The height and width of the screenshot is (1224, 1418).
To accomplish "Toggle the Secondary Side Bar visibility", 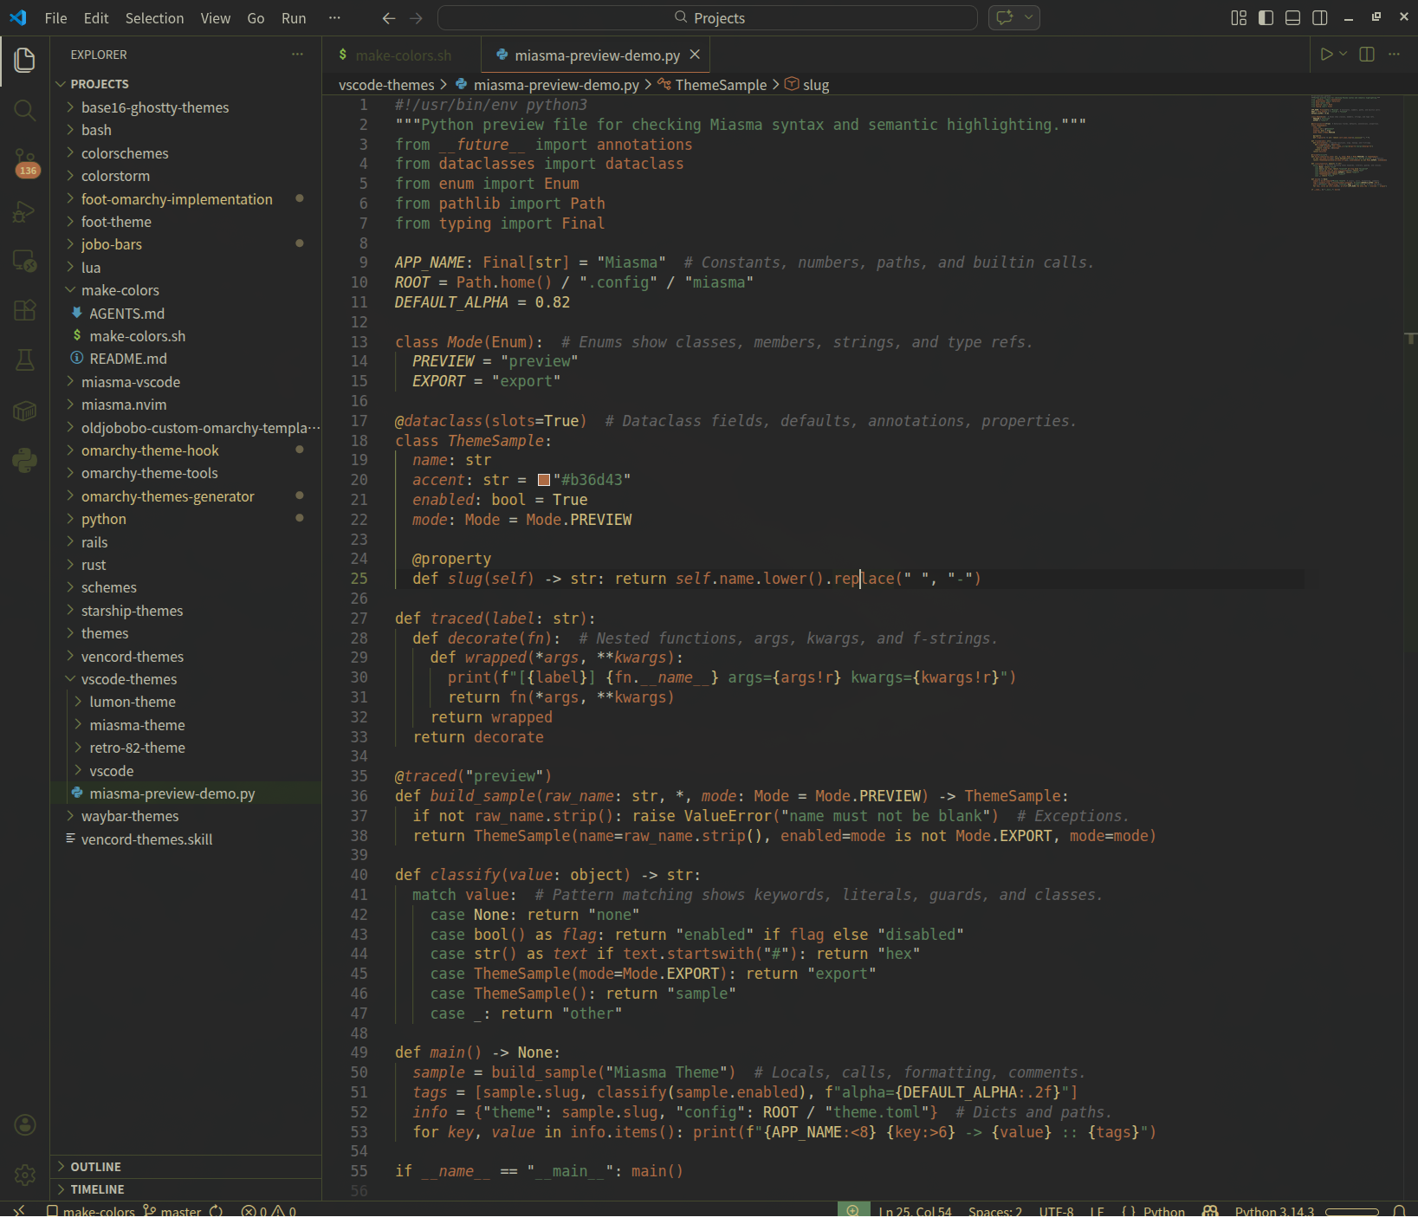I will tap(1320, 18).
